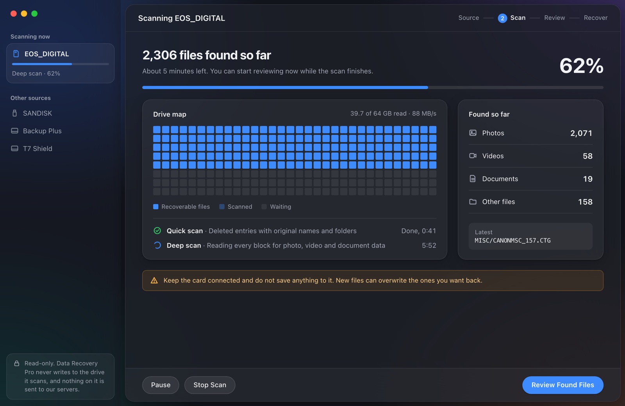Click the Backup Plus drive icon
625x406 pixels.
coord(14,131)
